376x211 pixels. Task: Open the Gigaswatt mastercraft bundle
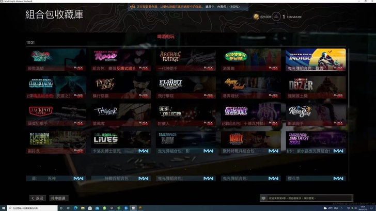click(x=251, y=115)
